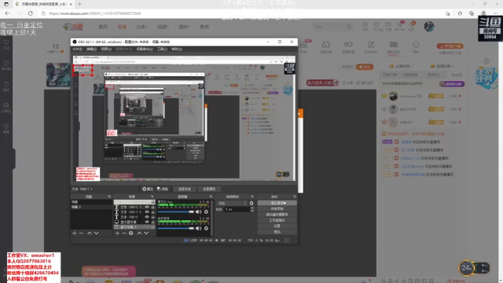
Task: Mute 桌面音频 channel speaker icon
Action: click(199, 228)
